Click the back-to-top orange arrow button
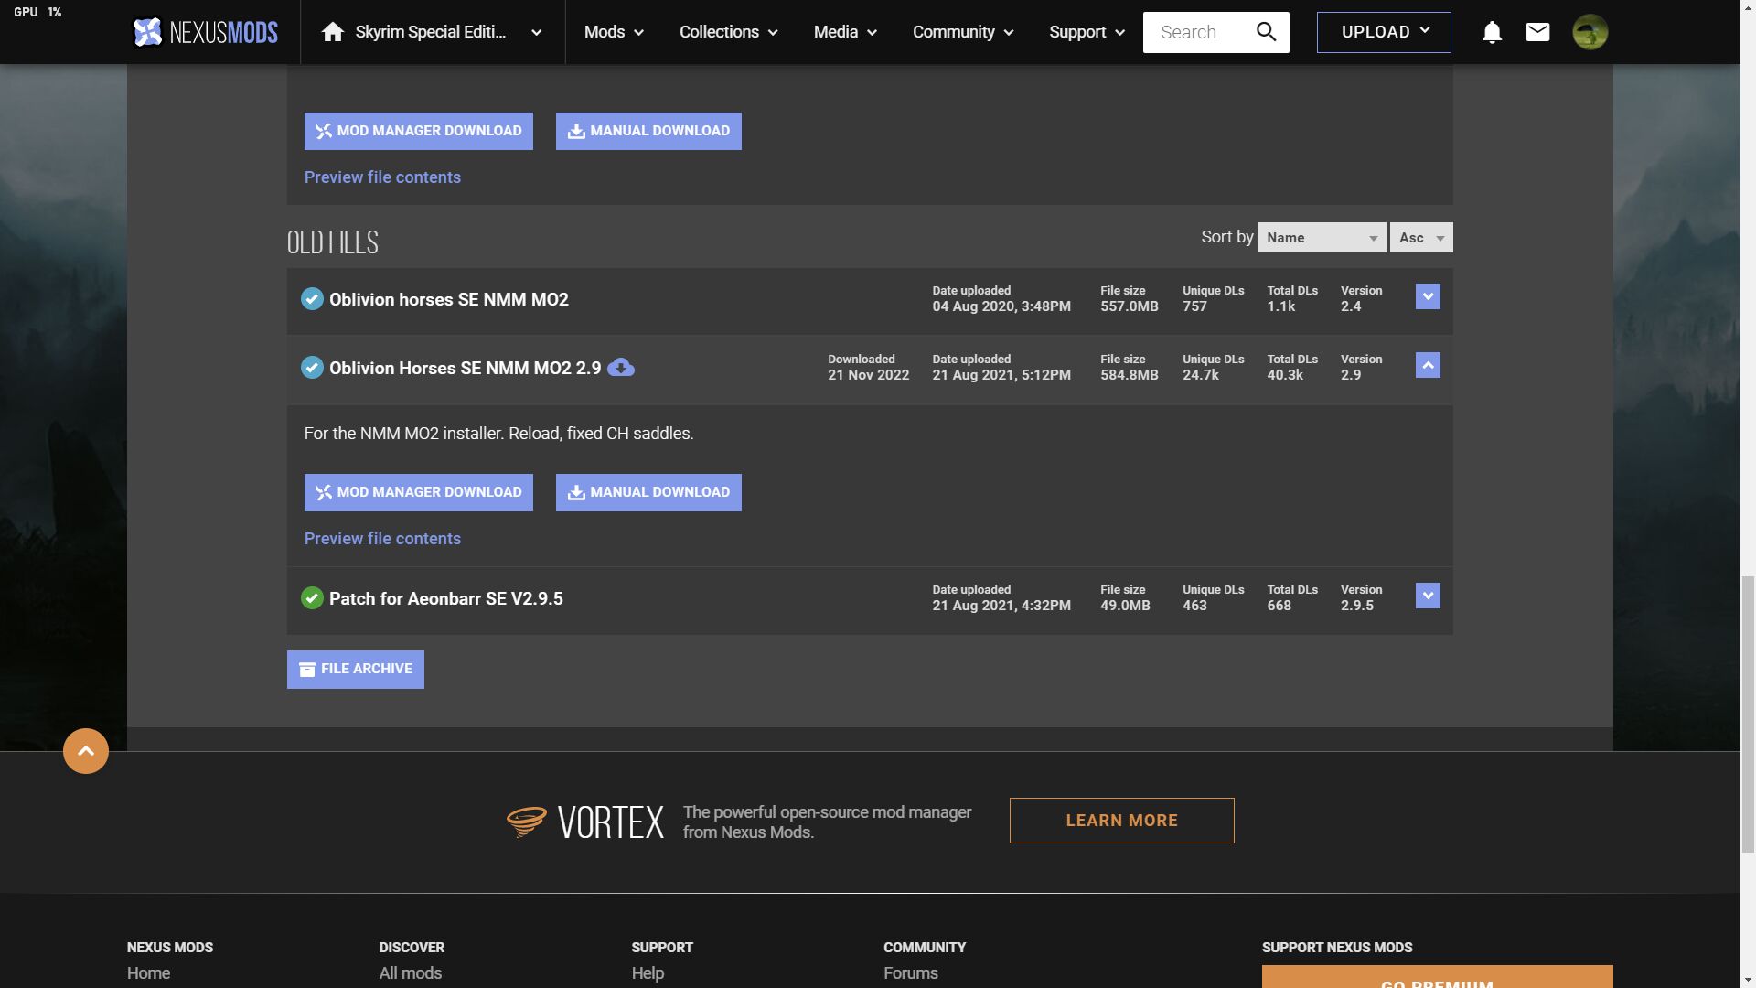Image resolution: width=1756 pixels, height=988 pixels. pyautogui.click(x=86, y=751)
